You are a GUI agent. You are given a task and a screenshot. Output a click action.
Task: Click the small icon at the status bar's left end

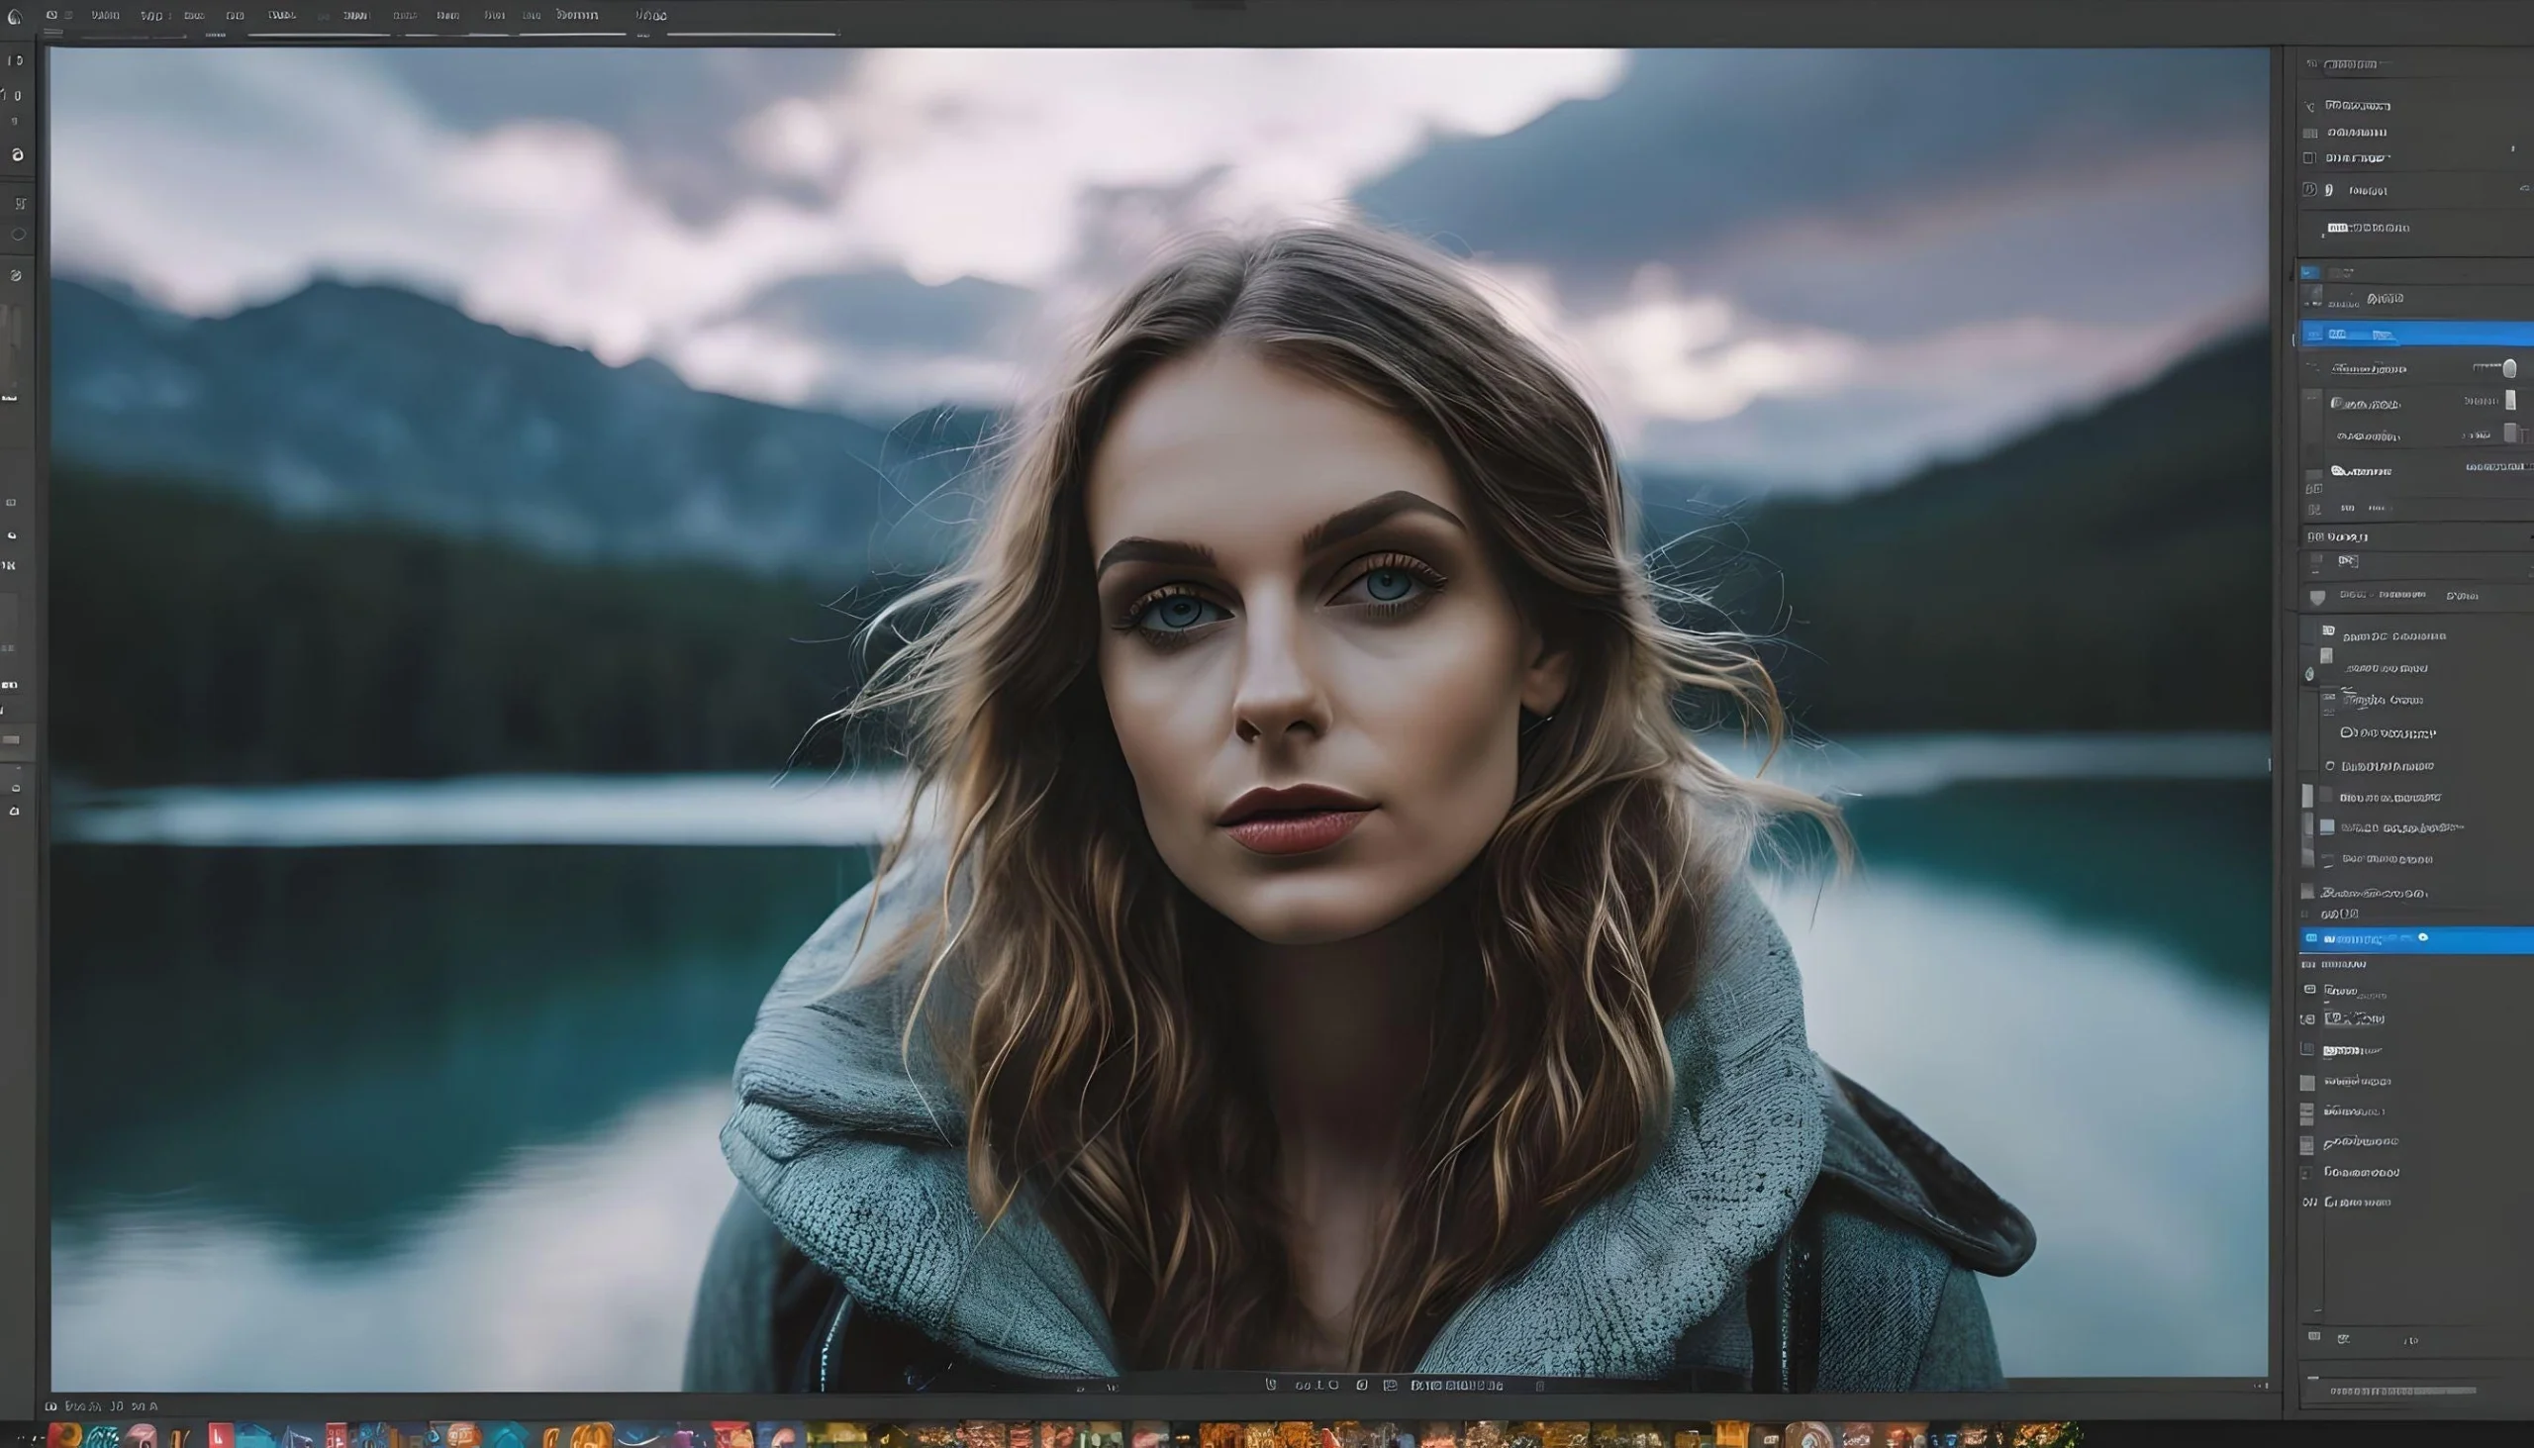tap(50, 1406)
